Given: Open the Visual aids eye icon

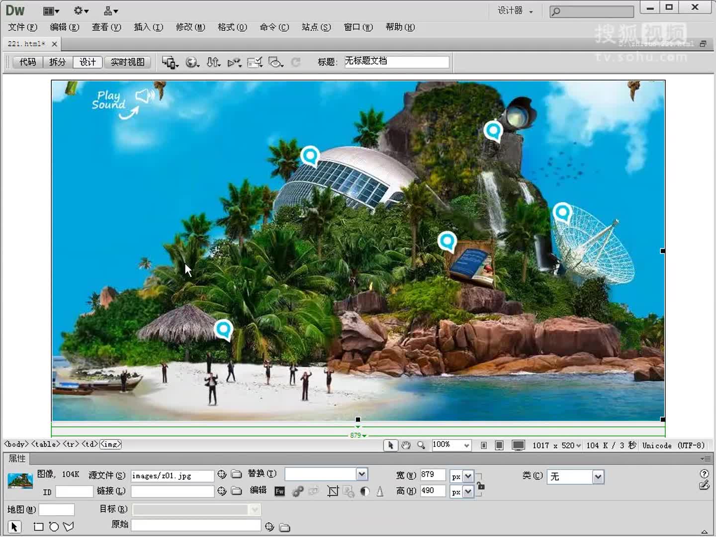Looking at the screenshot, I should coord(275,62).
